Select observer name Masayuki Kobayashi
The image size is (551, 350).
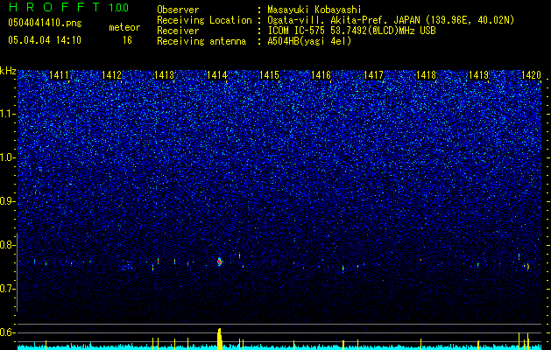pyautogui.click(x=314, y=10)
